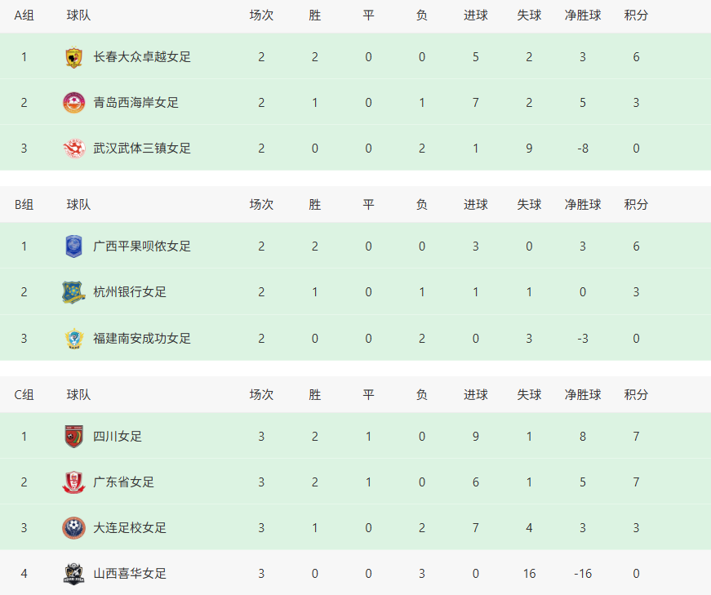Click the 长春大众卓越女足 team logo
Screen dimensions: 711x595
tap(74, 57)
